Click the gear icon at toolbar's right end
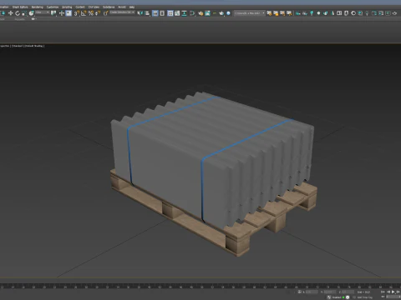The image size is (401, 300). 394,13
